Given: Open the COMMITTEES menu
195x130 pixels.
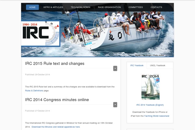Looking at the screenshot, I should 136,7.
